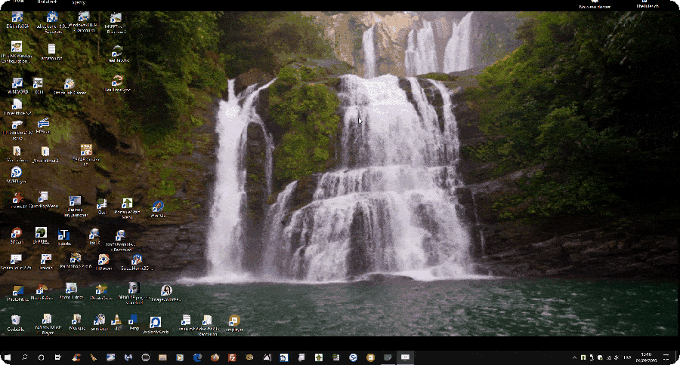Open the taskbar clock and date
The height and width of the screenshot is (365, 680).
[646, 357]
